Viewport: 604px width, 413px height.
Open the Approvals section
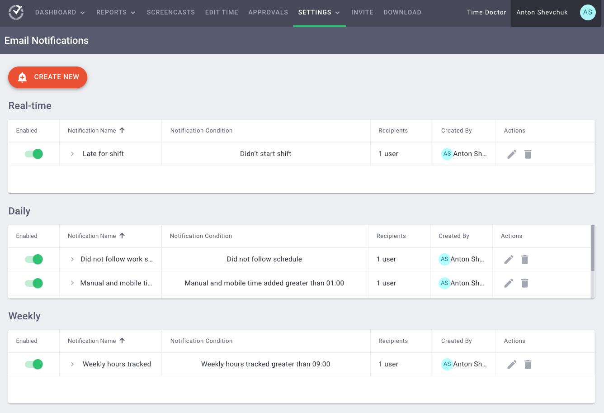coord(268,12)
